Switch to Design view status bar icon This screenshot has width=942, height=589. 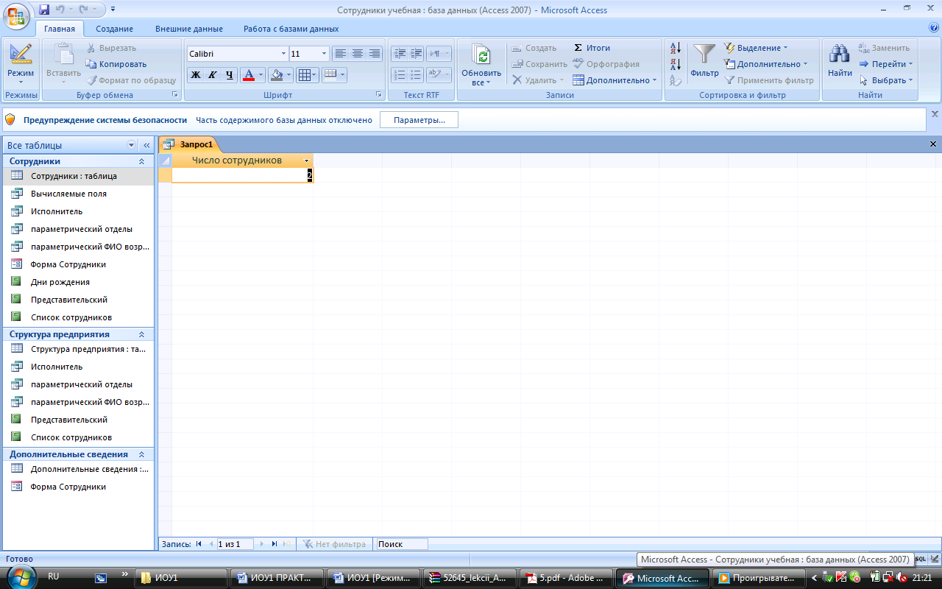(933, 559)
